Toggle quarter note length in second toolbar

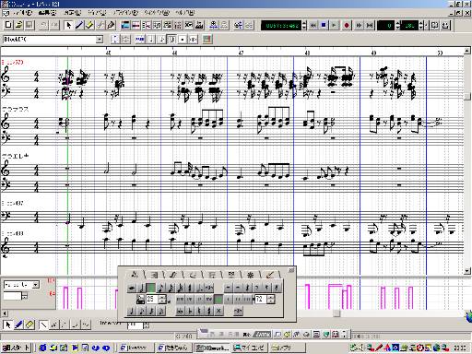(151, 40)
